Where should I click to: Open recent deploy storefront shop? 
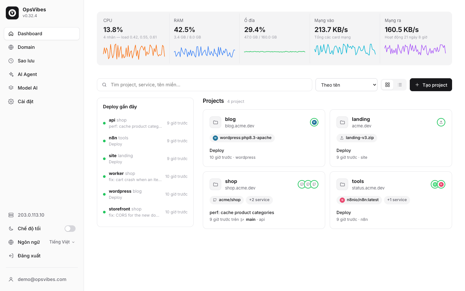tap(145, 212)
